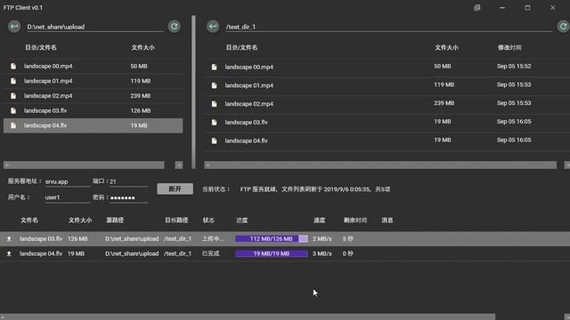Image resolution: width=570 pixels, height=320 pixels.
Task: Click file icon of remote landscape 00.mp4
Action: tap(214, 68)
